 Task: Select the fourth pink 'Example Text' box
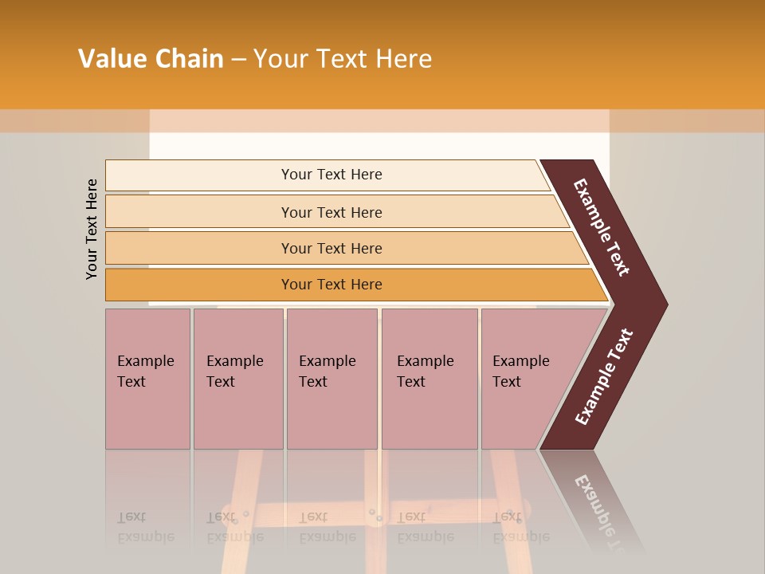(430, 379)
